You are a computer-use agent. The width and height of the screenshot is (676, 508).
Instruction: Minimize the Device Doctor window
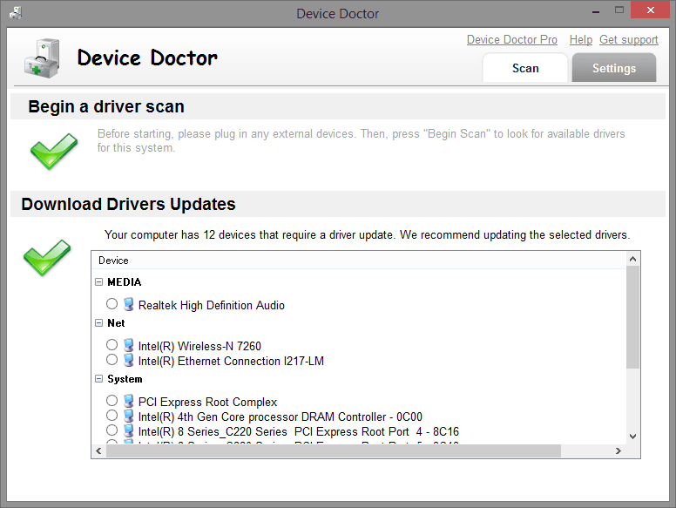click(596, 10)
